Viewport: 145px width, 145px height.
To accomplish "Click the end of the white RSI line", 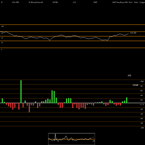I will click(x=128, y=34).
